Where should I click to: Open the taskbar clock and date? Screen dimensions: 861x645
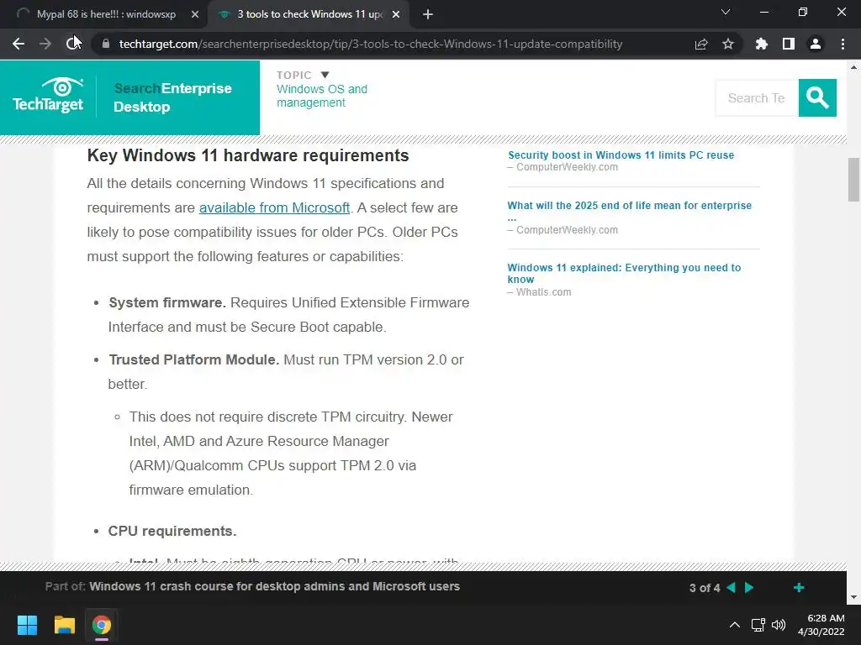(x=821, y=625)
